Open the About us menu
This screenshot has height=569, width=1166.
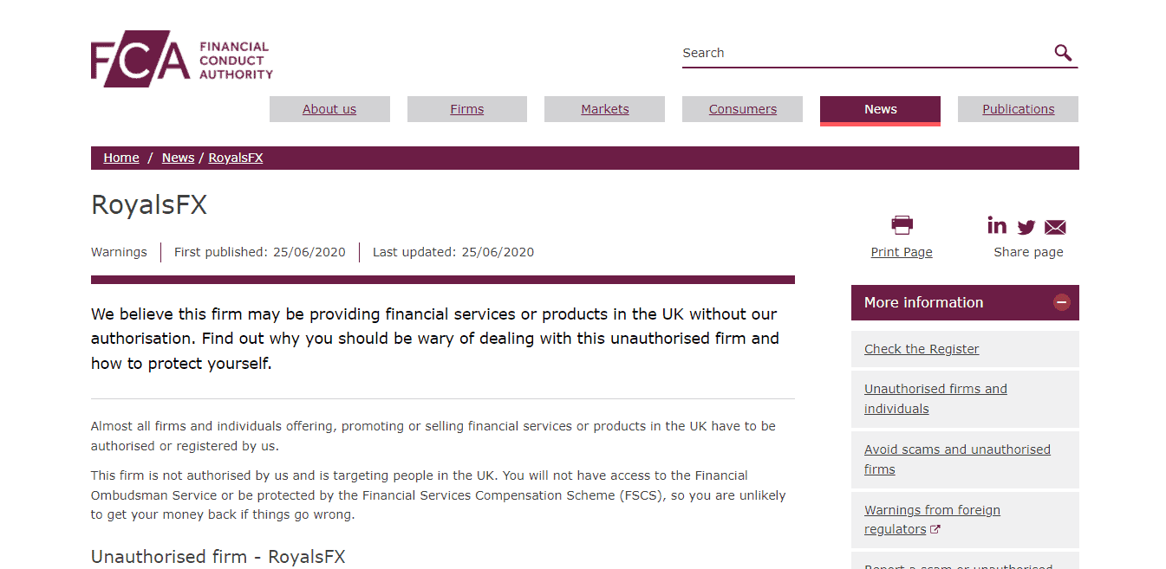click(x=329, y=109)
